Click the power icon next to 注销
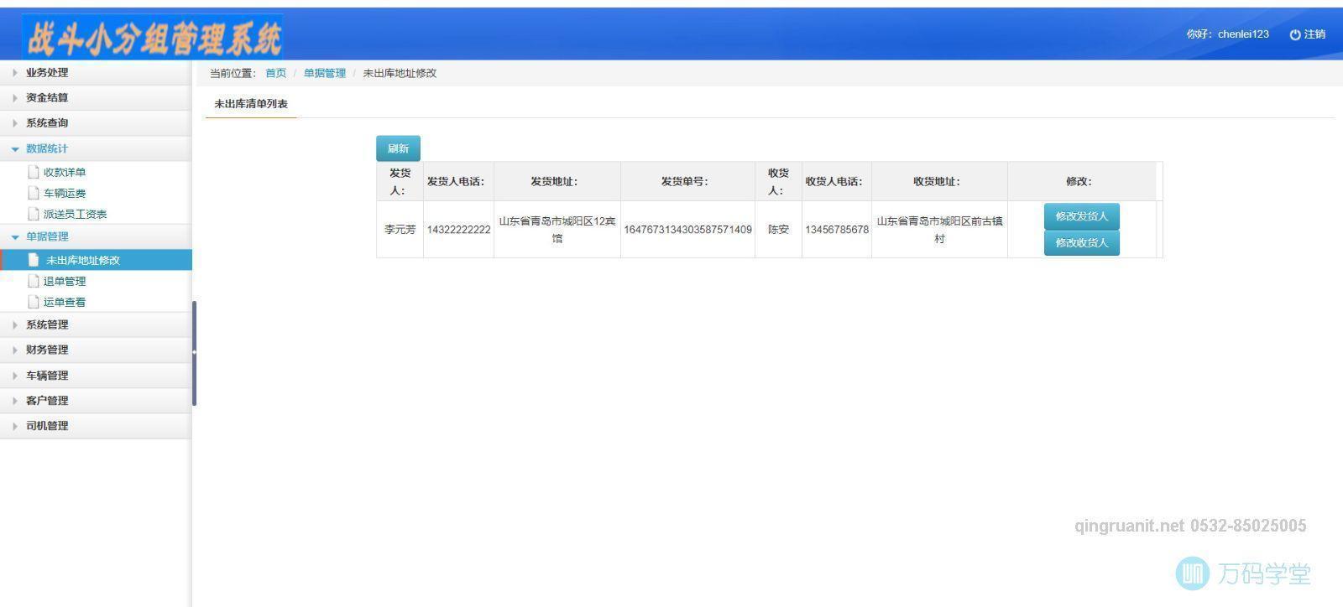 [x=1295, y=34]
